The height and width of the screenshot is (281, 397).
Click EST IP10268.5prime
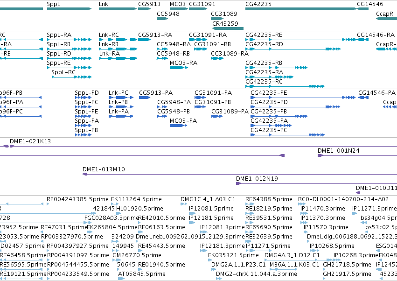(332, 246)
